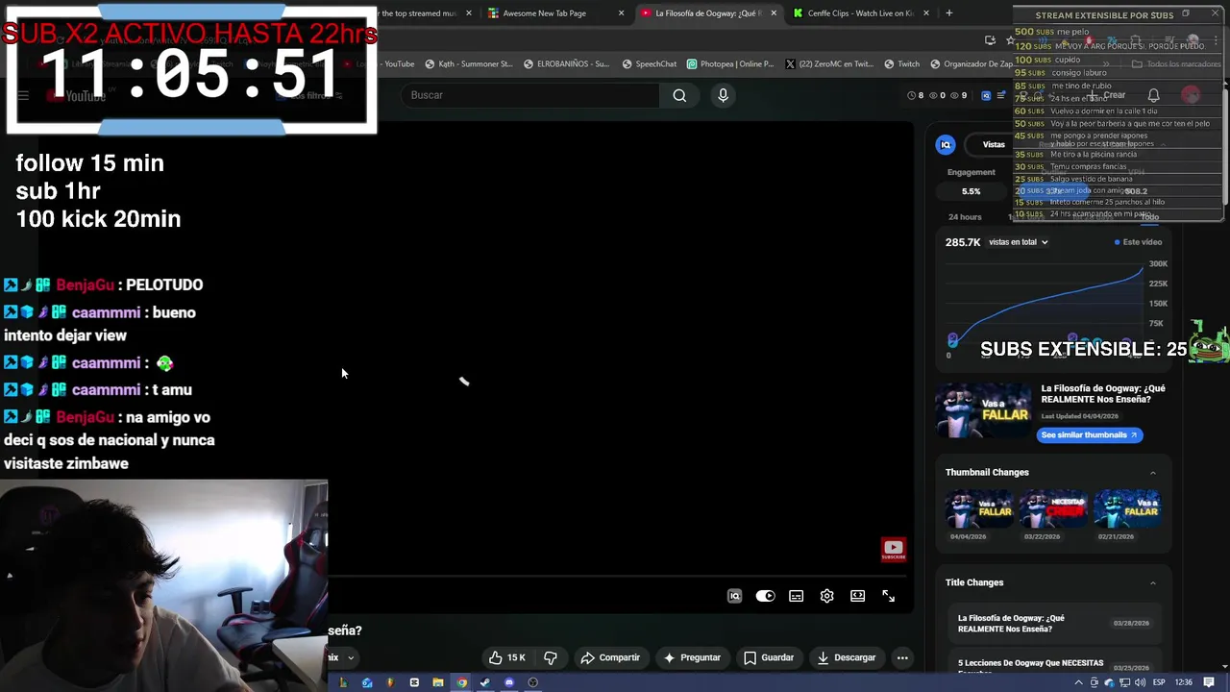Start voice search with microphone icon
Image resolution: width=1230 pixels, height=692 pixels.
[x=724, y=95]
